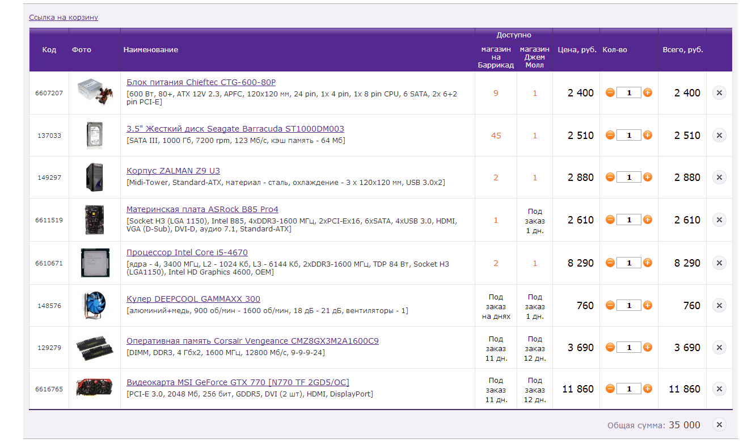
Task: Increase quantity of ASRock B85 Pro4
Action: (x=648, y=220)
